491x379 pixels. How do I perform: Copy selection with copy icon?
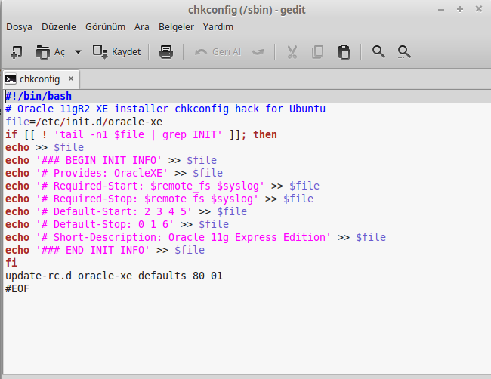tap(317, 52)
